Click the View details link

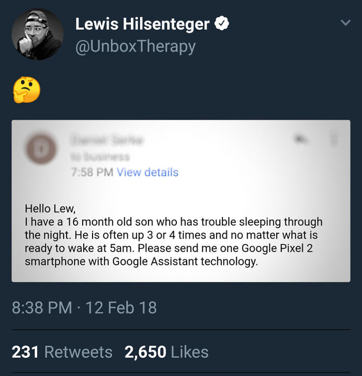pos(147,172)
